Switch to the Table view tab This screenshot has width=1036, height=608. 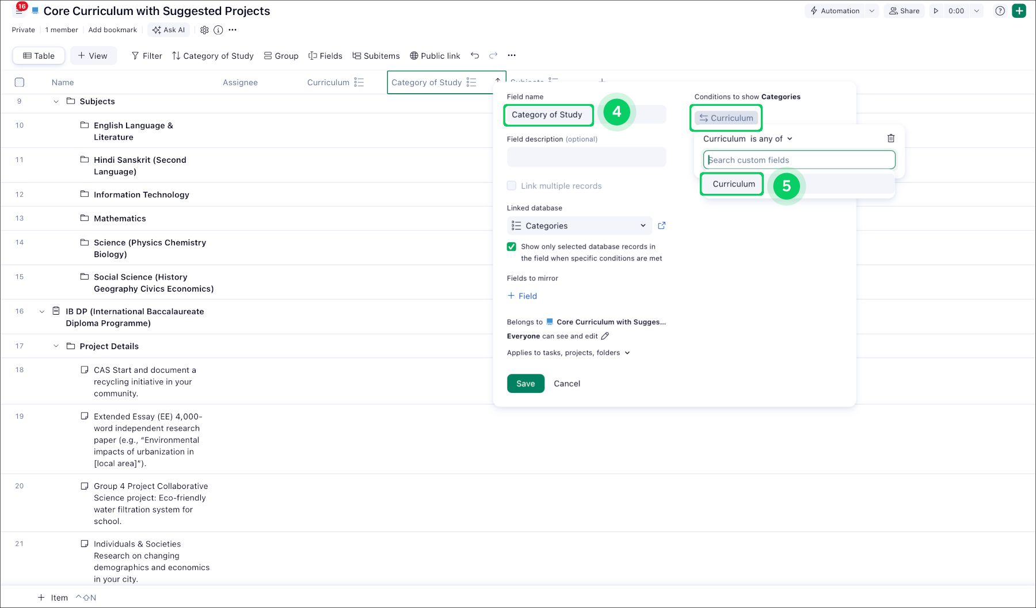(x=38, y=55)
